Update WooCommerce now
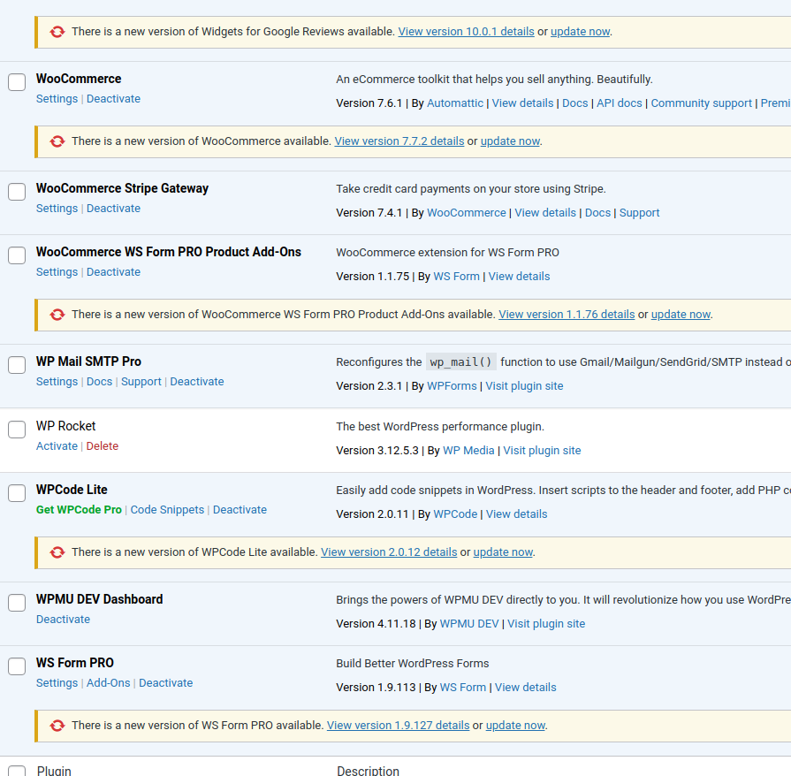This screenshot has height=776, width=791. click(510, 141)
